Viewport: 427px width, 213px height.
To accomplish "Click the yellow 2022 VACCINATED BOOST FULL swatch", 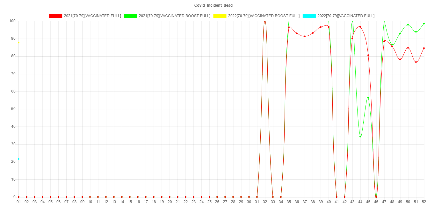I will point(220,16).
